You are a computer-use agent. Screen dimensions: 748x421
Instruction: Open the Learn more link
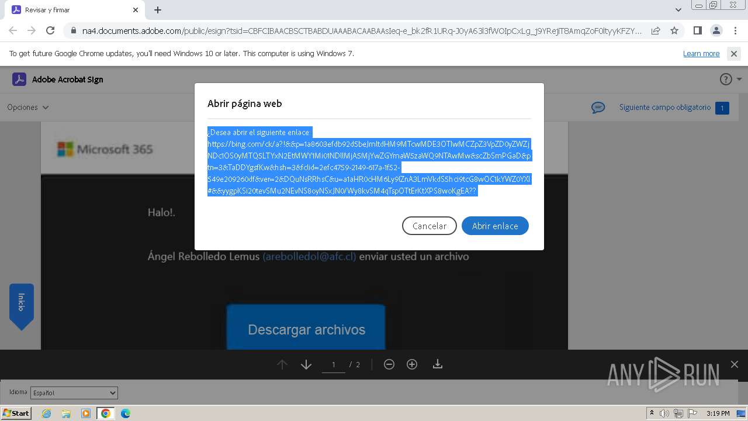pyautogui.click(x=701, y=53)
